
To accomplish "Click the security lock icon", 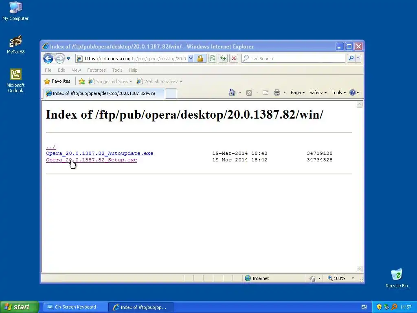I will tap(200, 59).
